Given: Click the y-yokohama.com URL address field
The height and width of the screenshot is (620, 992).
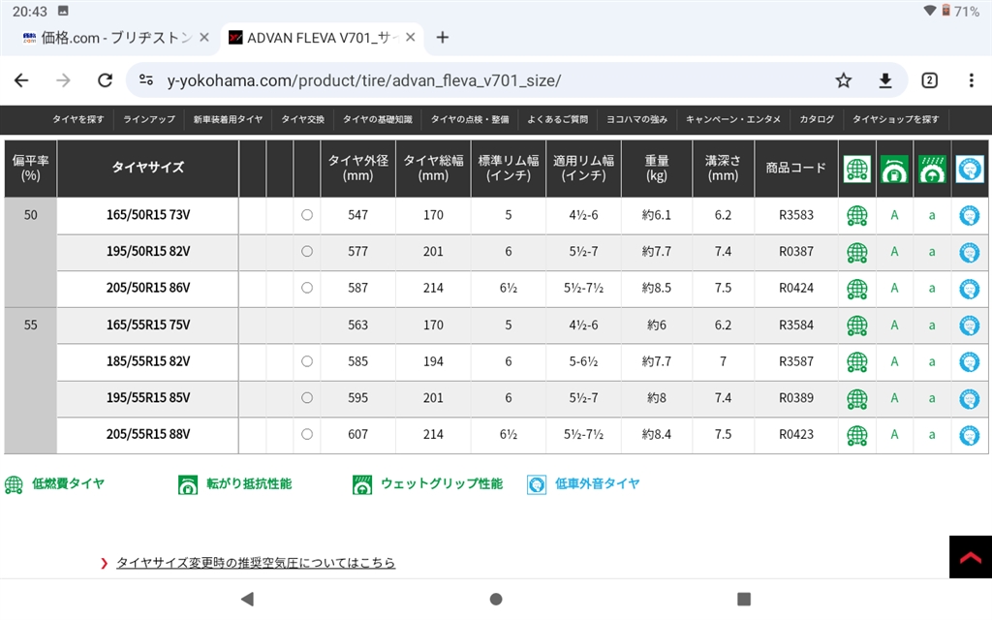Looking at the screenshot, I should click(364, 80).
